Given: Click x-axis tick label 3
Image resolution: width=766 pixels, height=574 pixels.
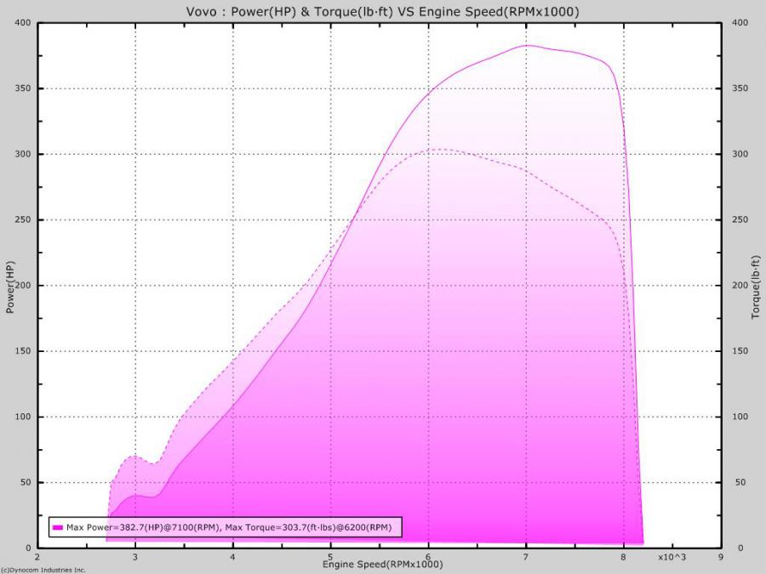Looking at the screenshot, I should pos(135,558).
